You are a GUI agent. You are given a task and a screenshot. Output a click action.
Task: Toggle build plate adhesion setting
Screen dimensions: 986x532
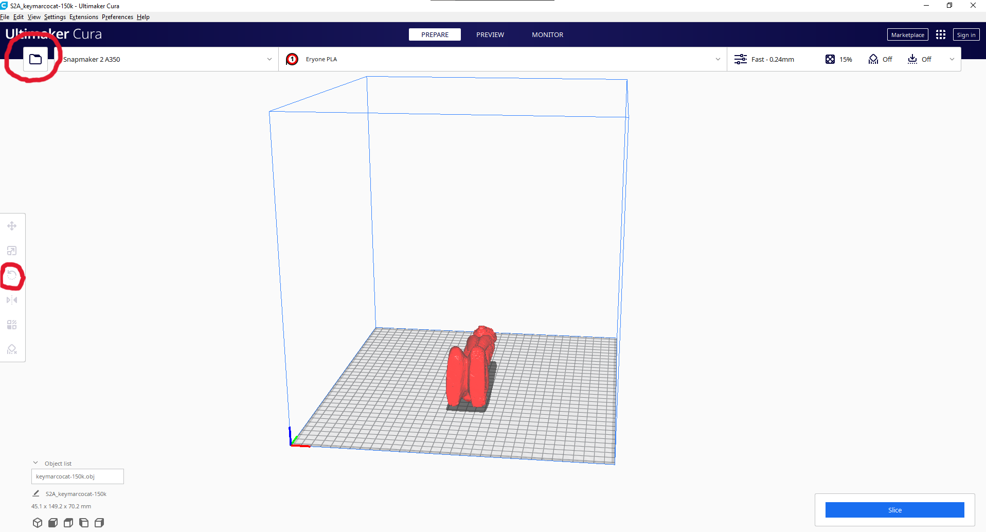pyautogui.click(x=920, y=59)
